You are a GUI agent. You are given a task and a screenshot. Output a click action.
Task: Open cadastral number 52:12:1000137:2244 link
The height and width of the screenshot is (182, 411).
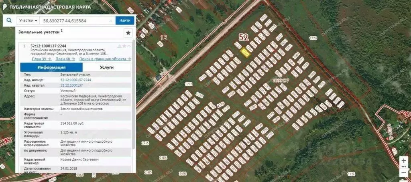[x=76, y=80]
